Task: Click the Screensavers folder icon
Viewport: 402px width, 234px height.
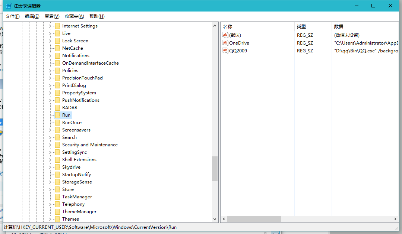Action: (x=57, y=130)
